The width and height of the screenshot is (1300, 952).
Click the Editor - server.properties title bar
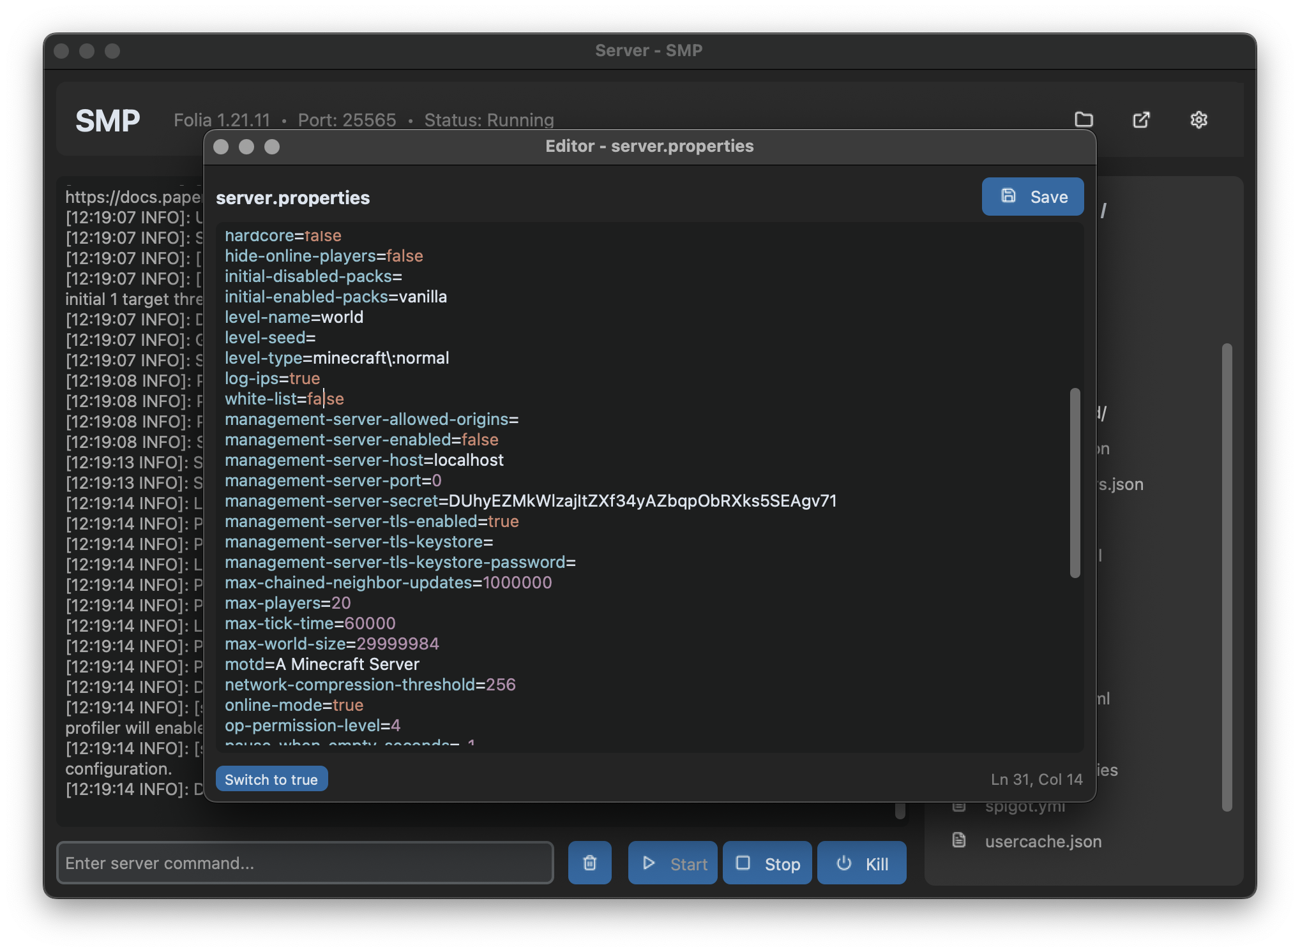(649, 146)
